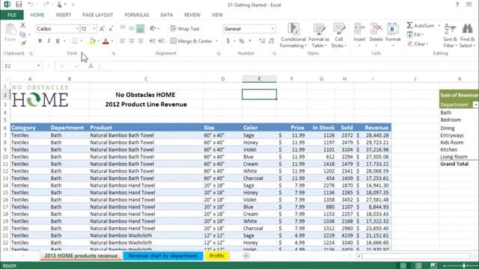Open the REVIEW tab
This screenshot has height=269, width=479.
(x=192, y=15)
